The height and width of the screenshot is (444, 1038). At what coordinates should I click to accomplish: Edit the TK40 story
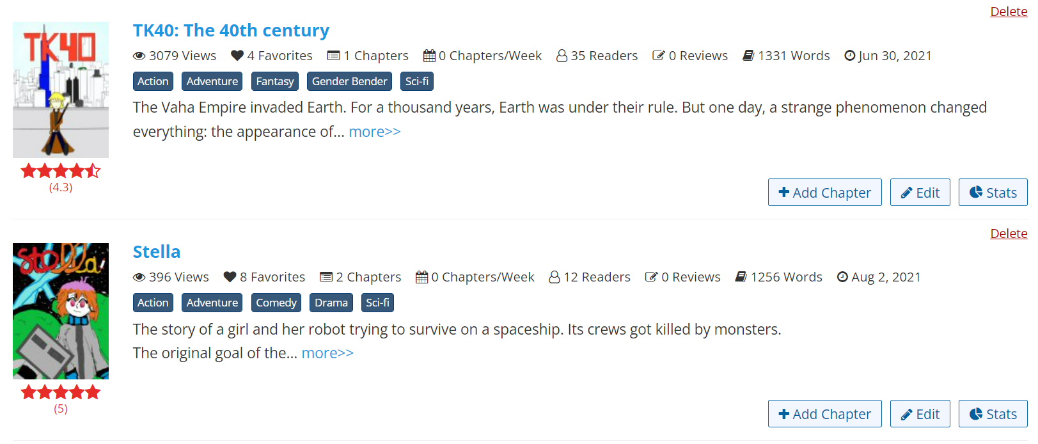920,193
